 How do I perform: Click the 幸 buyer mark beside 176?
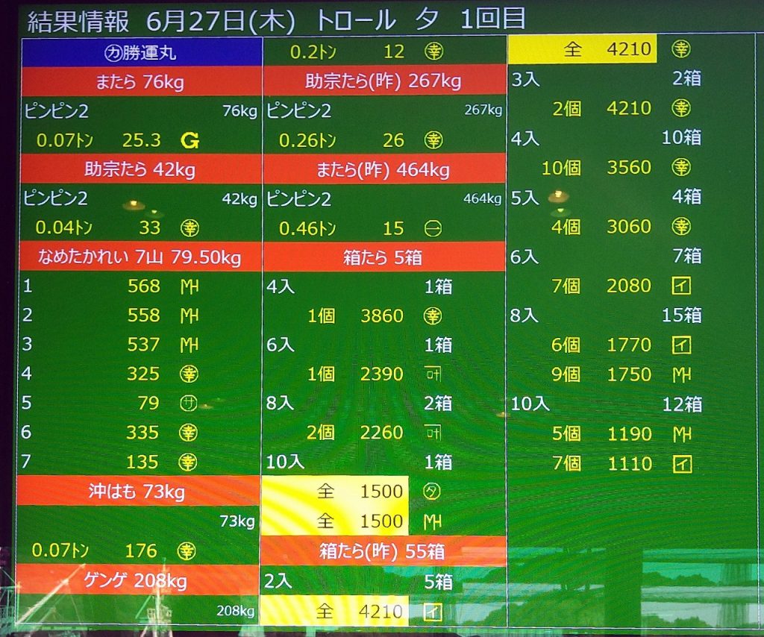pyautogui.click(x=188, y=551)
